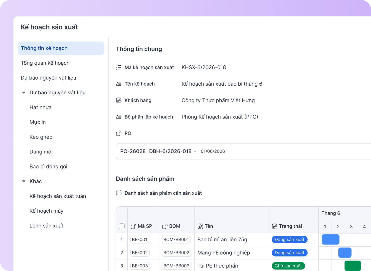Click the plan code KHSX-6/2026-018

(x=204, y=67)
